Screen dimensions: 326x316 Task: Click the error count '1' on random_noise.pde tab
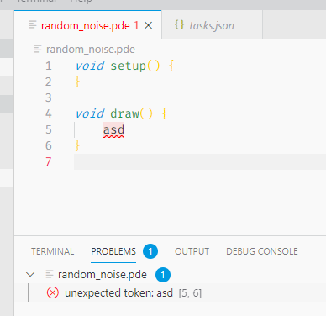[x=136, y=25]
